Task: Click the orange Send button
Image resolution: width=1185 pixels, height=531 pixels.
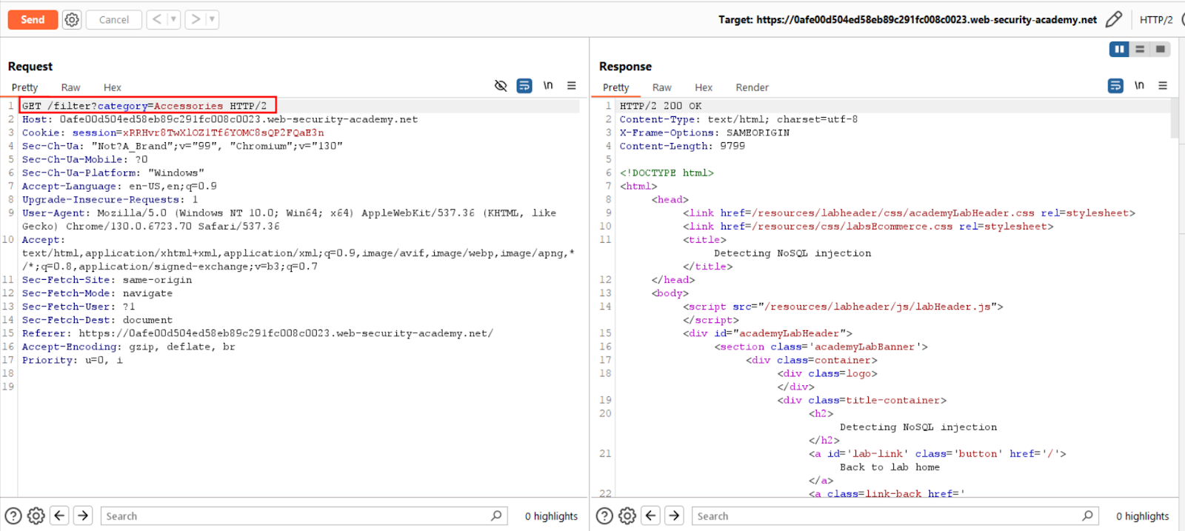Action: click(33, 20)
